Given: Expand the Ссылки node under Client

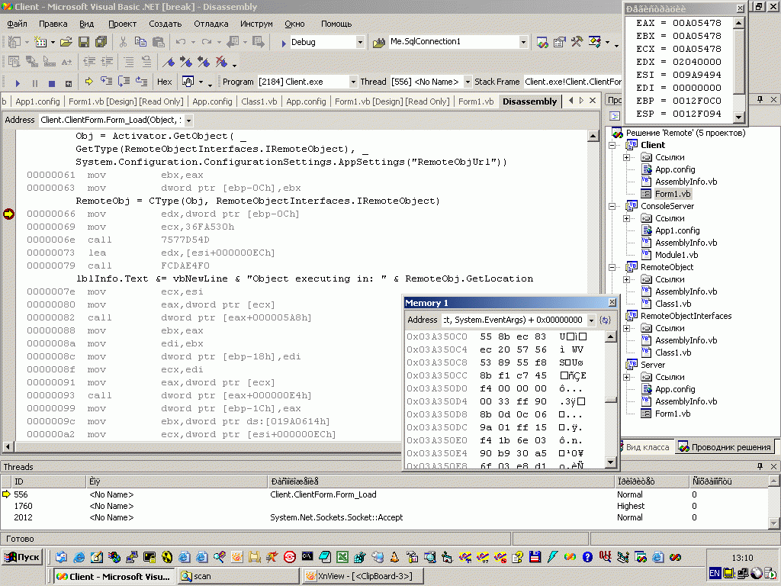Looking at the screenshot, I should click(626, 157).
